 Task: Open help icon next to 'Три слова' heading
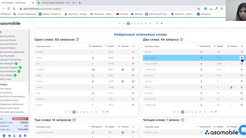click(74, 120)
